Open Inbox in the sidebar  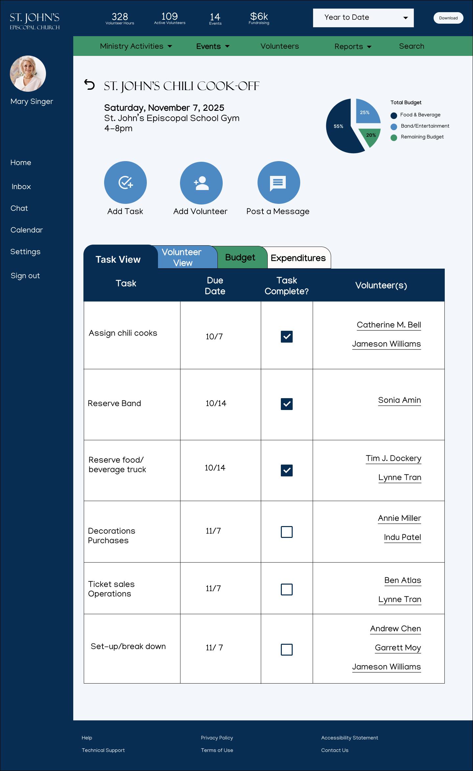[21, 187]
